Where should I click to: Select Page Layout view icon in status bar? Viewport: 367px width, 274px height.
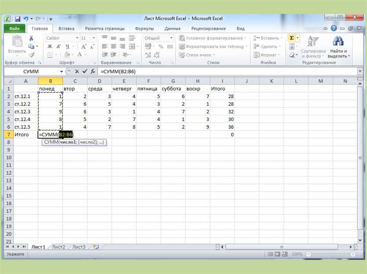point(277,254)
